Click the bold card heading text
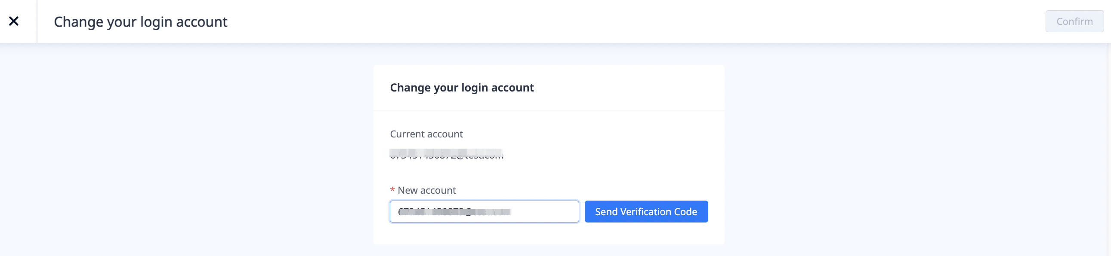The width and height of the screenshot is (1111, 256). [461, 88]
